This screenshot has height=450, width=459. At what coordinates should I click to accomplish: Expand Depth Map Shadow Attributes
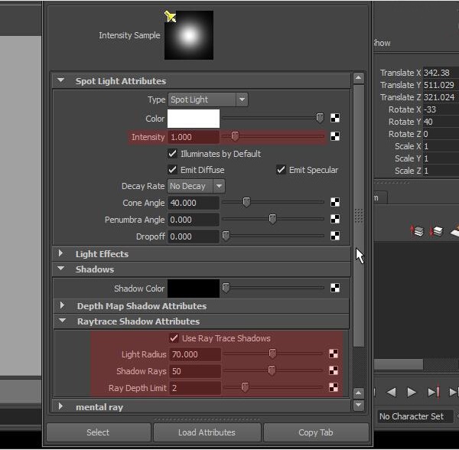pyautogui.click(x=62, y=305)
